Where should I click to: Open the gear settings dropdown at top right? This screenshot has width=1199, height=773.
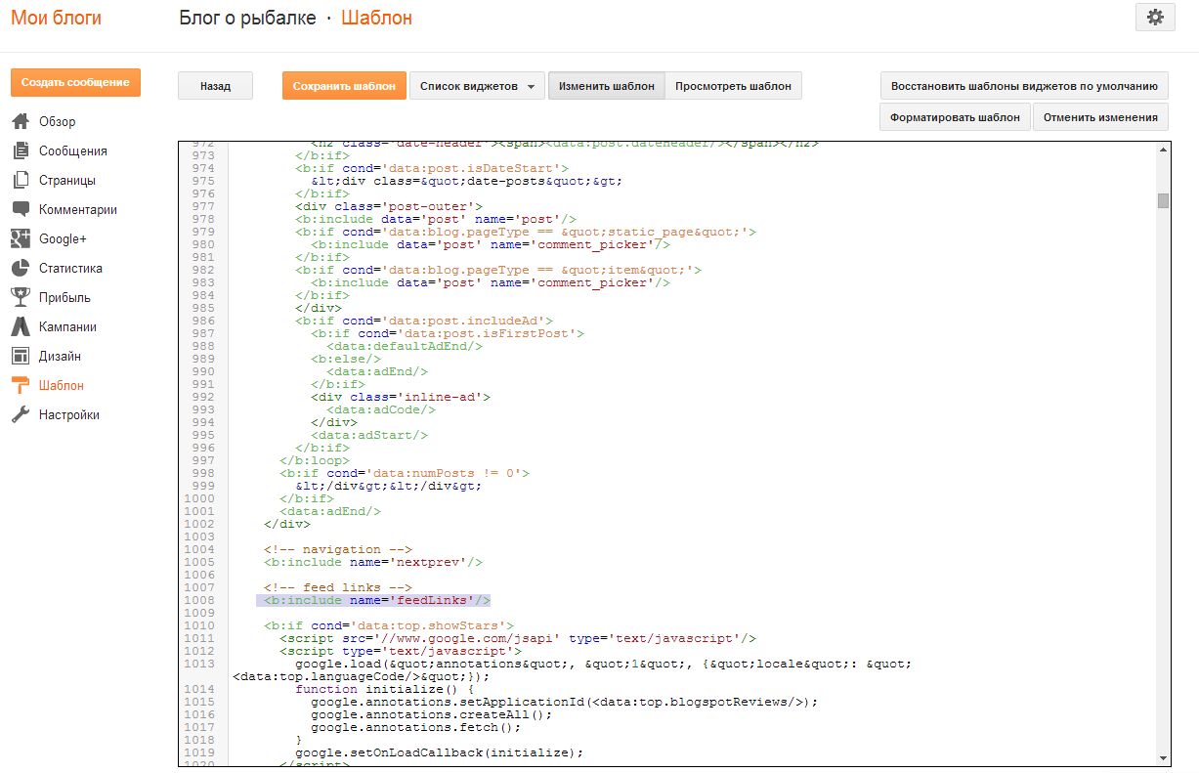[1155, 18]
